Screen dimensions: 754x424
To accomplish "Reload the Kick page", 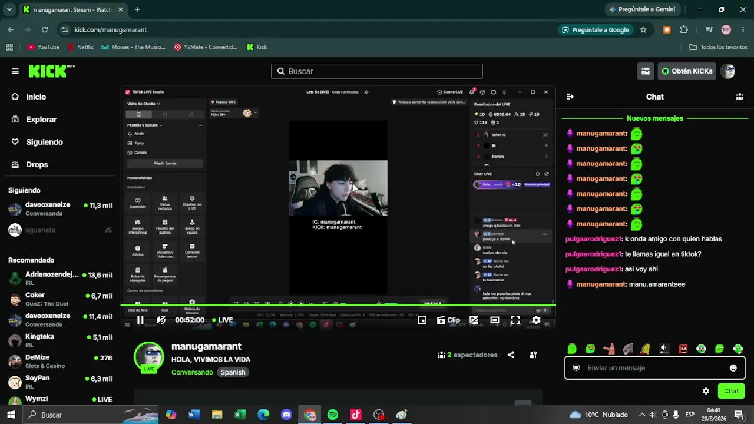I will point(45,29).
